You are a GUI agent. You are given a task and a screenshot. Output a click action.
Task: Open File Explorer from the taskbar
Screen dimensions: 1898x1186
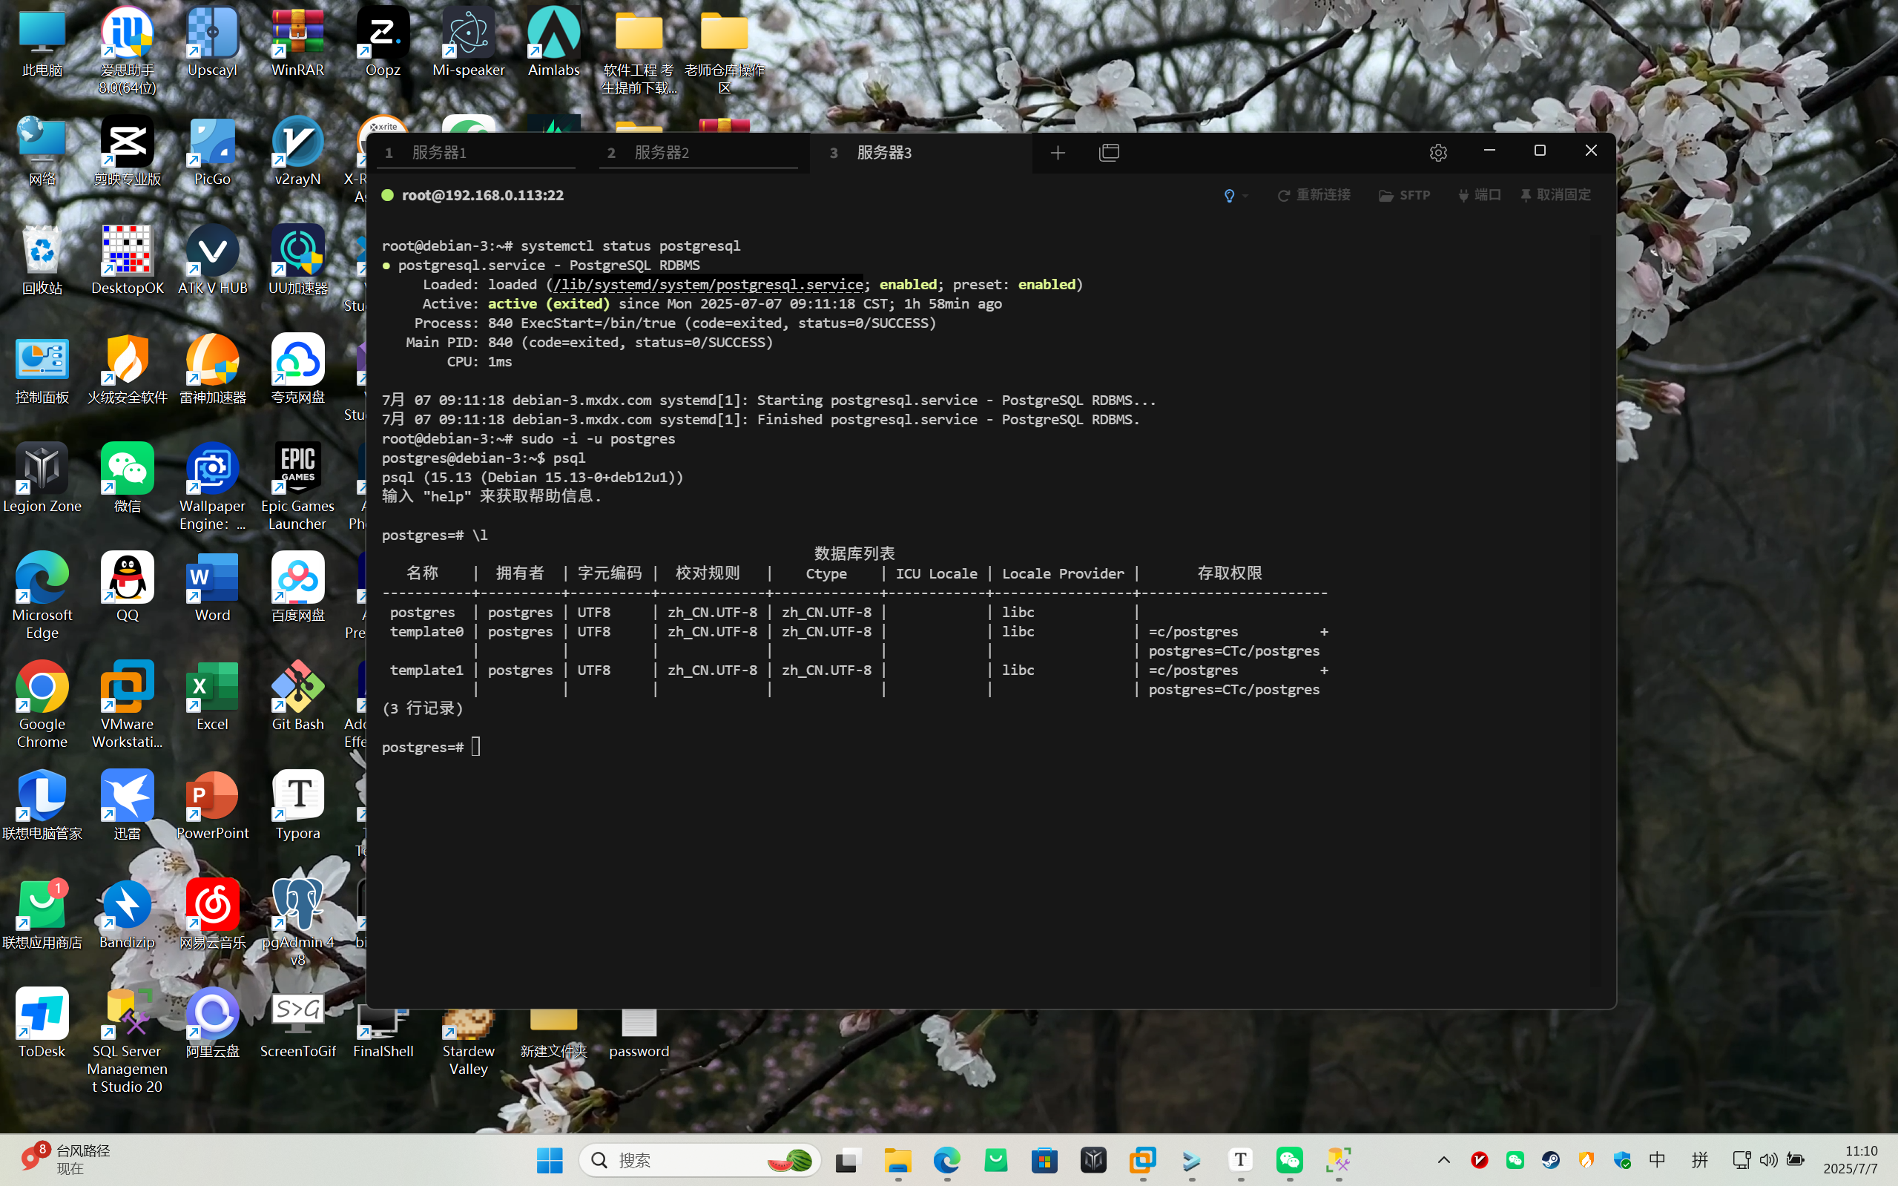click(897, 1160)
